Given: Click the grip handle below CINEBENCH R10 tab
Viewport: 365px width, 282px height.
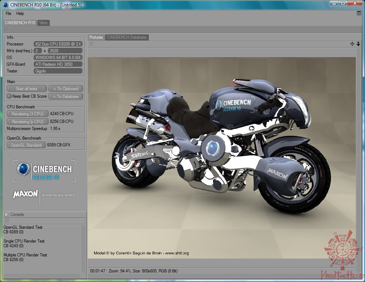Looking at the screenshot, I should pyautogui.click(x=7, y=29).
